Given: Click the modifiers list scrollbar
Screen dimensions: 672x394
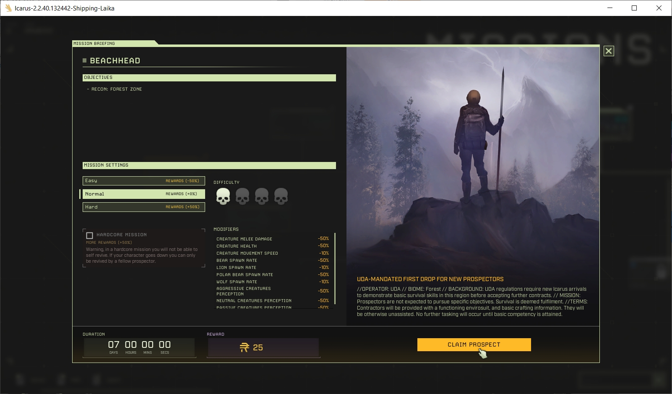Looking at the screenshot, I should (x=335, y=269).
